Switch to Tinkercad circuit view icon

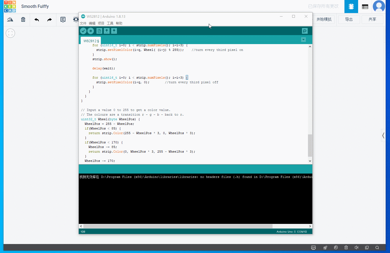[x=351, y=7]
